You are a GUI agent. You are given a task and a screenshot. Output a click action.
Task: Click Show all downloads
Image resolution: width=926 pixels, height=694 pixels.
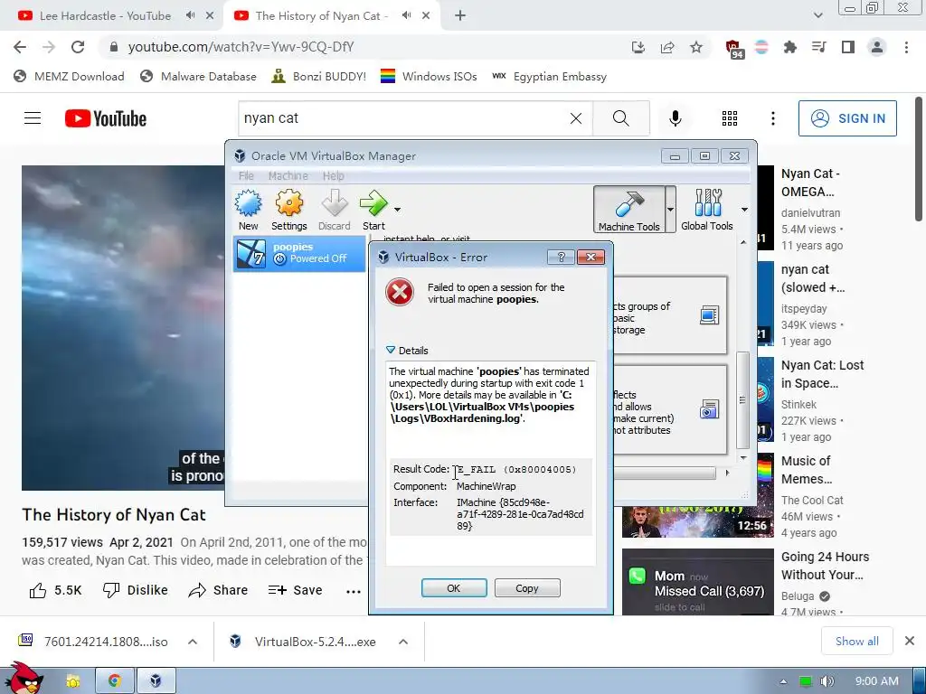(x=857, y=641)
